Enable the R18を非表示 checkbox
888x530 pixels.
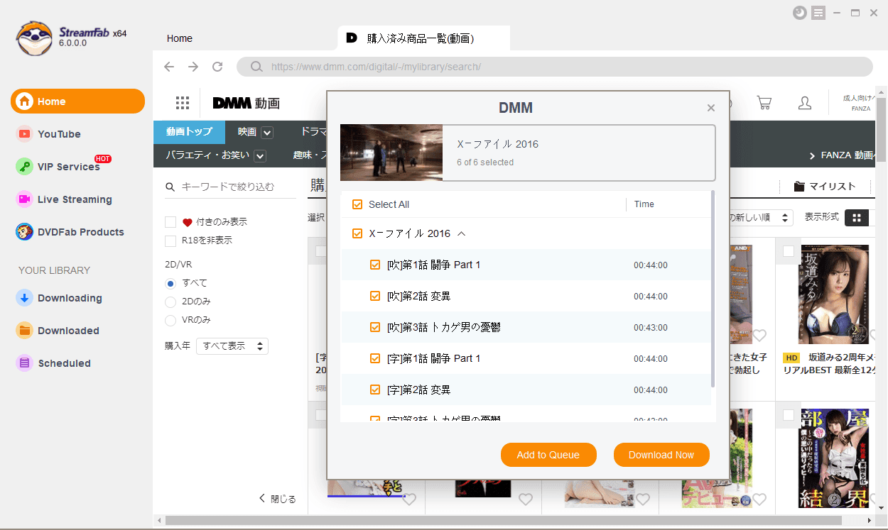[170, 241]
